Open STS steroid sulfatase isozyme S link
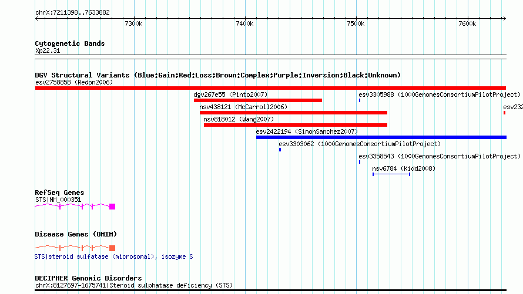523x294 pixels. 114,256
